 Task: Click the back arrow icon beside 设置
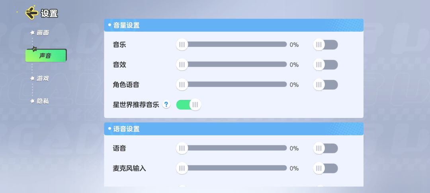[x=31, y=13]
